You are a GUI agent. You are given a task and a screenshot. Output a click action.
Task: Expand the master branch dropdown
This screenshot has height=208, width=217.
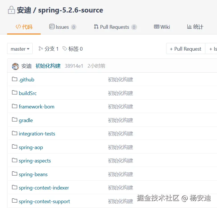coord(20,49)
